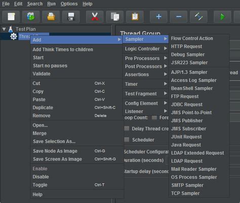
Task: Select JDBC Request sampler entry
Action: coord(187,104)
